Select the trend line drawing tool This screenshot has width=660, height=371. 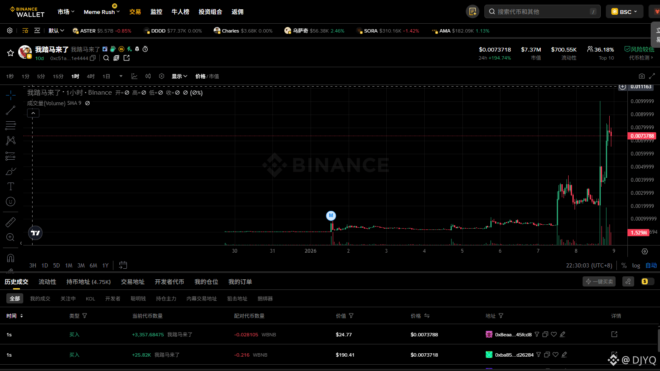10,110
